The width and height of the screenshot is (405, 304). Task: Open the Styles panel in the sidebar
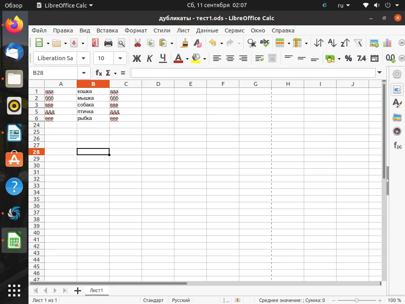pyautogui.click(x=397, y=103)
